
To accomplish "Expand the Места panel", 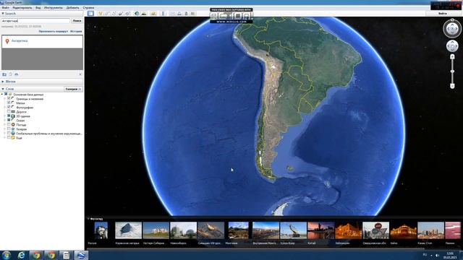I will [3, 82].
